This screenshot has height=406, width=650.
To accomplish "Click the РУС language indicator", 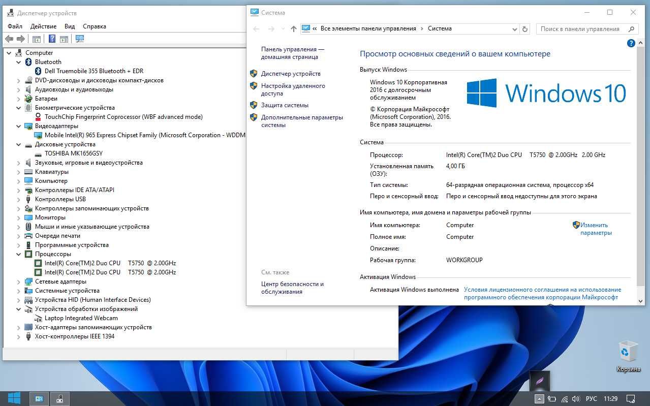I will (x=591, y=399).
